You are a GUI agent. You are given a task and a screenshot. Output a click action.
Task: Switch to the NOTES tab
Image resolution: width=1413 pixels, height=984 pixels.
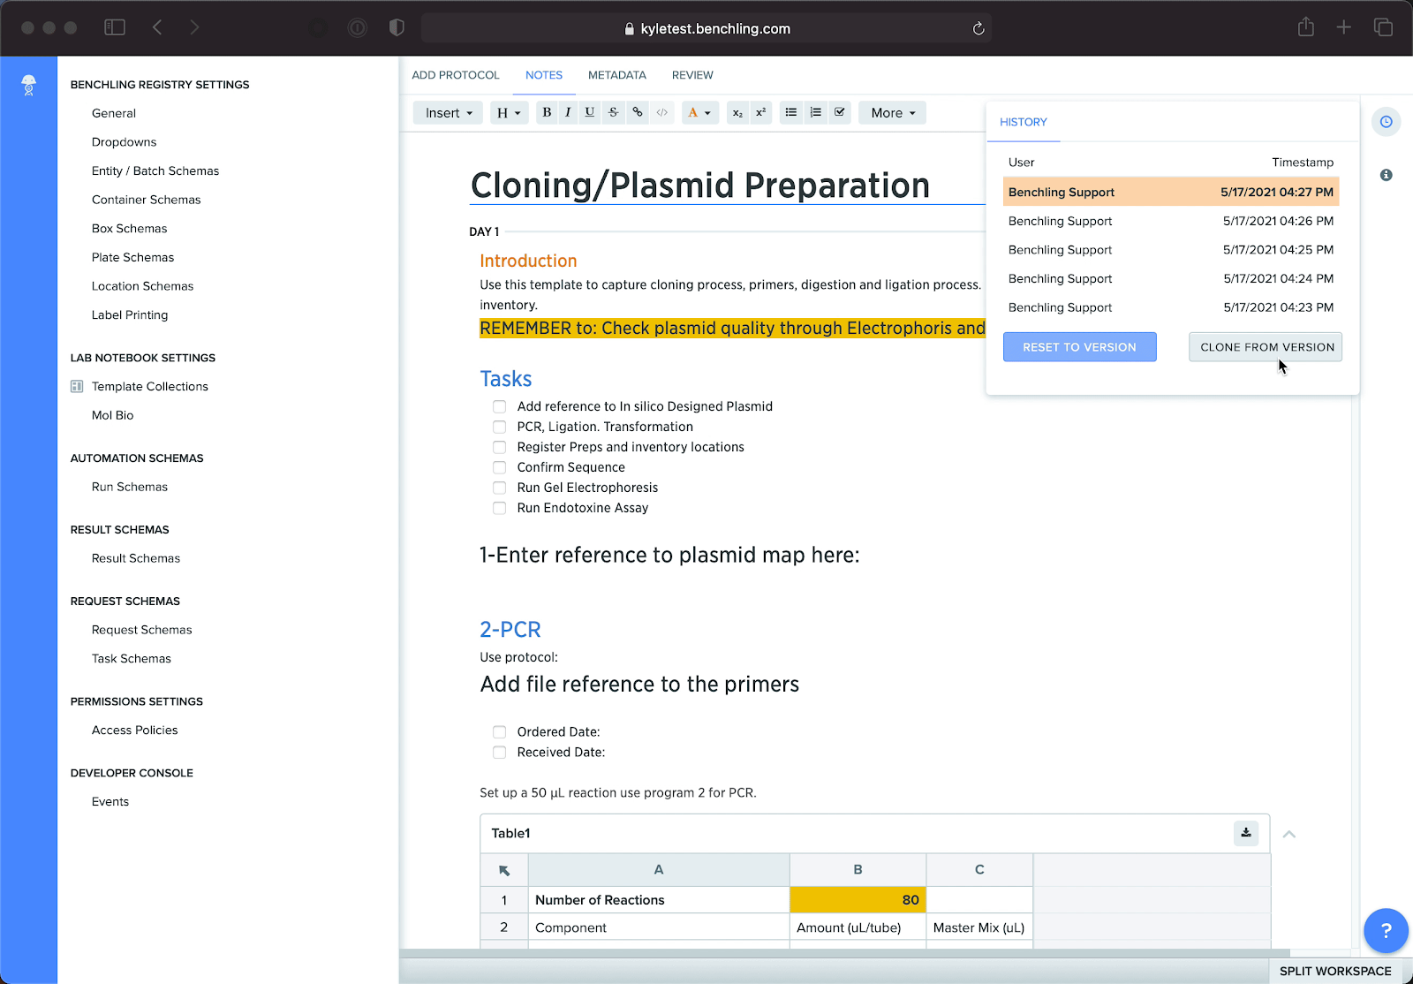pos(544,75)
